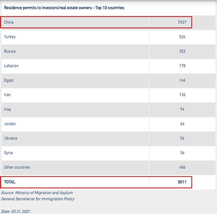Select the Egypt row label
This screenshot has width=217, height=214.
click(x=9, y=80)
